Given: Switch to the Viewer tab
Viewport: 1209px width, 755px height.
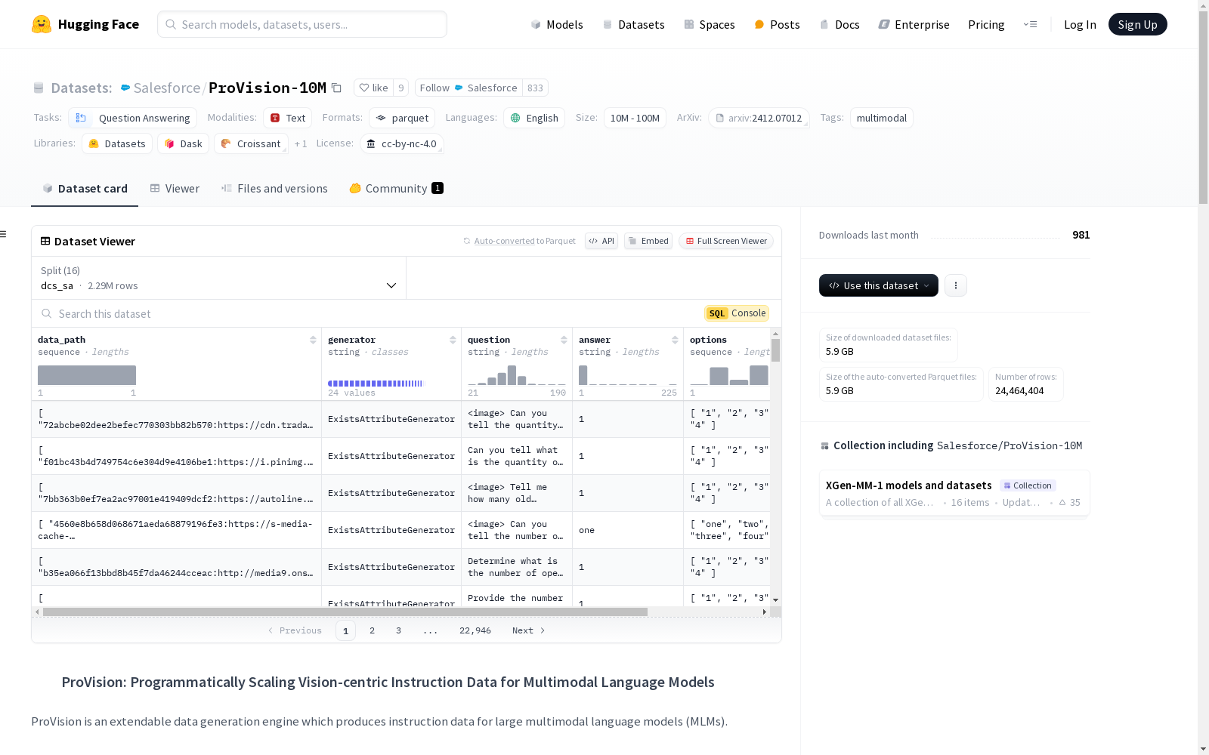Looking at the screenshot, I should (175, 189).
